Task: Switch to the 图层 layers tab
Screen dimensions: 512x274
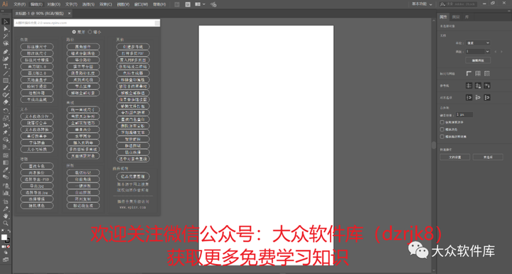Action: (456, 17)
